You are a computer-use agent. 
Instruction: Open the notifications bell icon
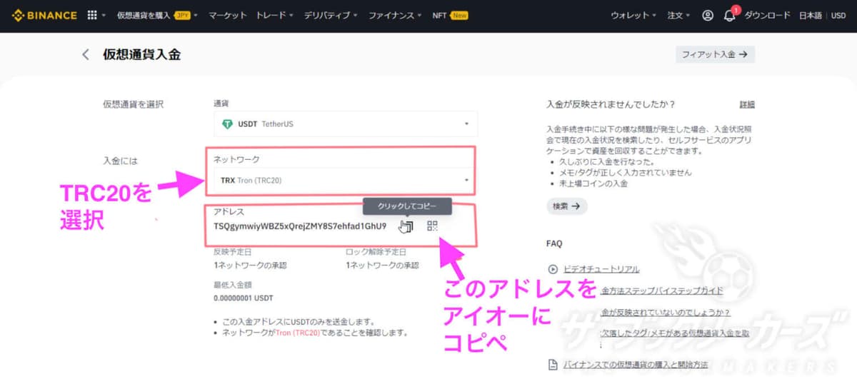(729, 16)
